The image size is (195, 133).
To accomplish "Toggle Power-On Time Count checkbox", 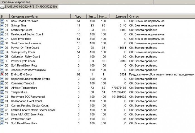I will tap(2, 48).
